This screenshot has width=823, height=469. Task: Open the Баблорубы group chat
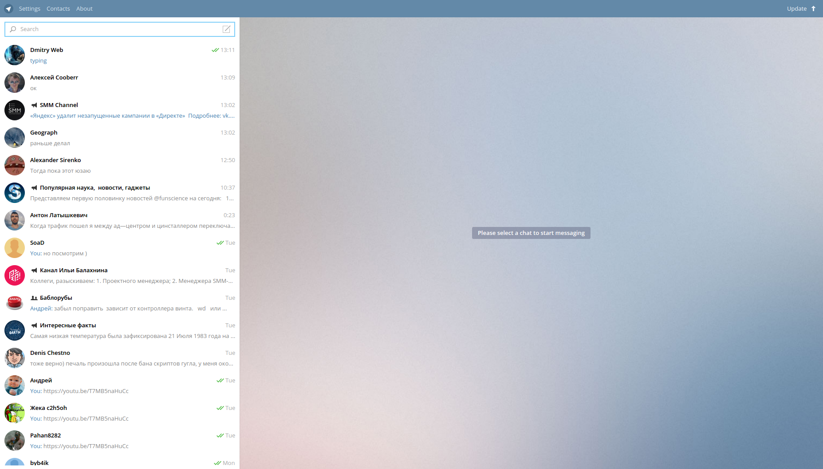[x=120, y=303]
